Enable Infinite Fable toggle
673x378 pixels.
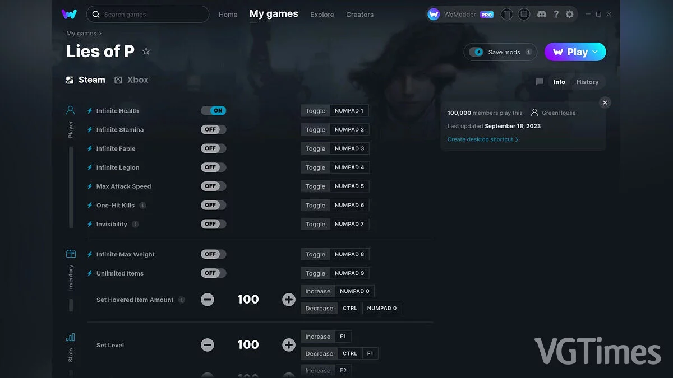click(x=214, y=148)
